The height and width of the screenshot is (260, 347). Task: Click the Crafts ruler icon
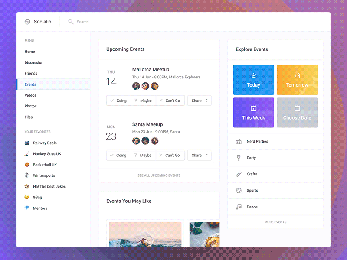click(239, 174)
